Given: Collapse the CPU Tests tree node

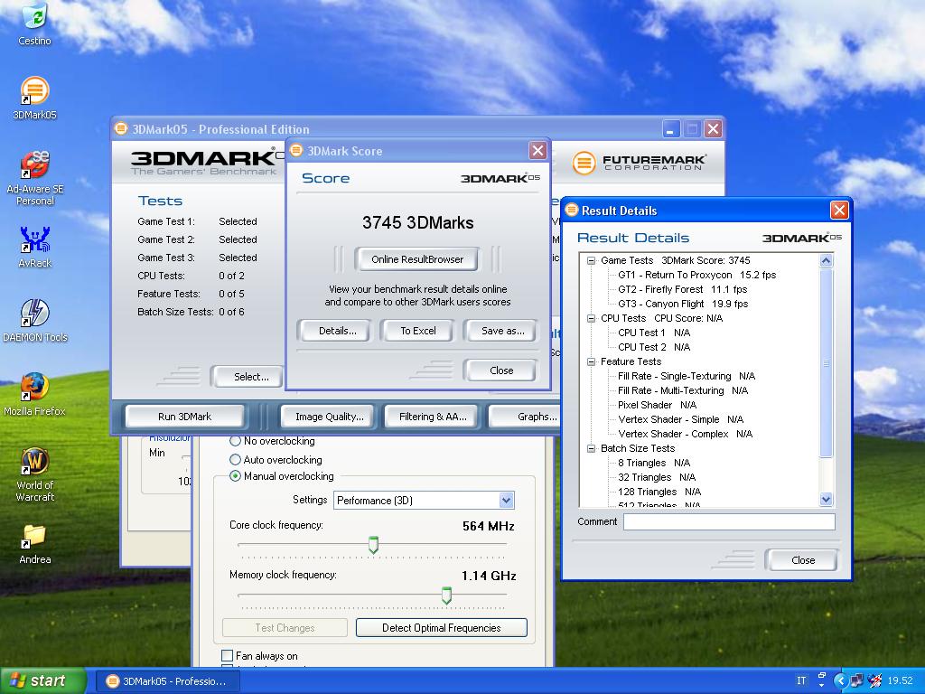Looking at the screenshot, I should 591,318.
